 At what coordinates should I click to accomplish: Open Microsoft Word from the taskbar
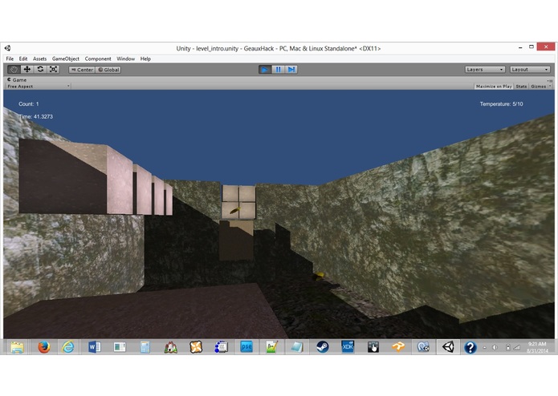point(94,347)
